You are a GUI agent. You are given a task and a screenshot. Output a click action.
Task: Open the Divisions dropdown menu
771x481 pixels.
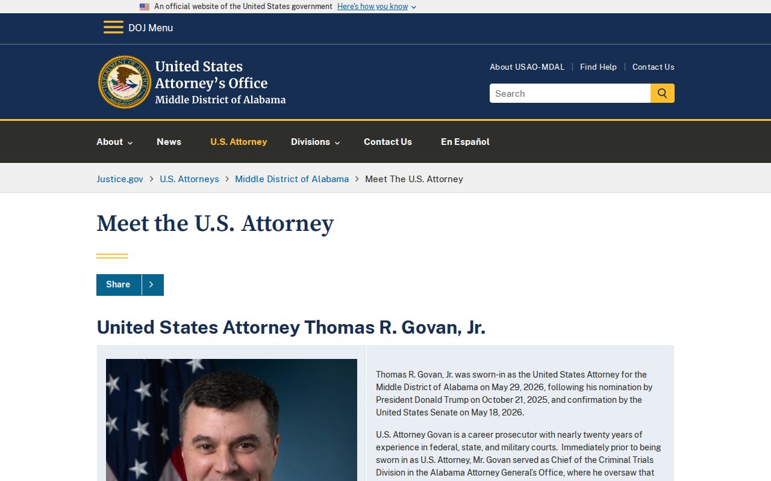(315, 142)
